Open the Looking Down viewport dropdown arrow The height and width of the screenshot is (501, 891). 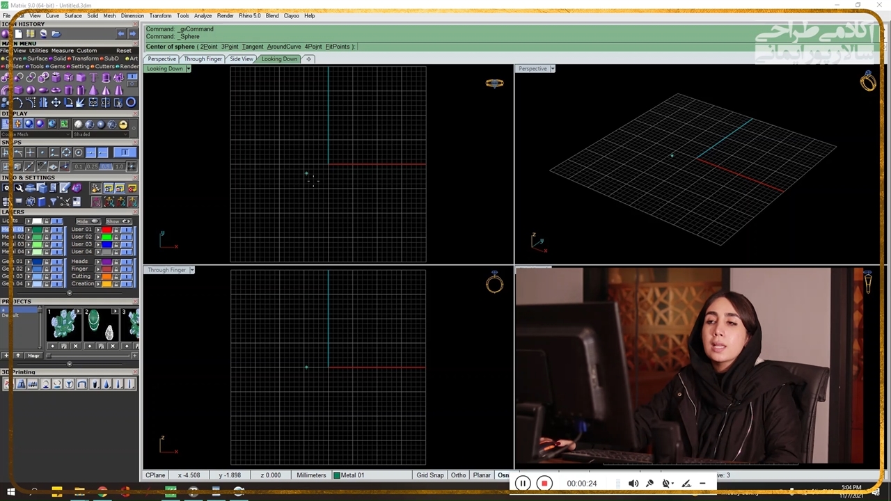[x=188, y=69]
